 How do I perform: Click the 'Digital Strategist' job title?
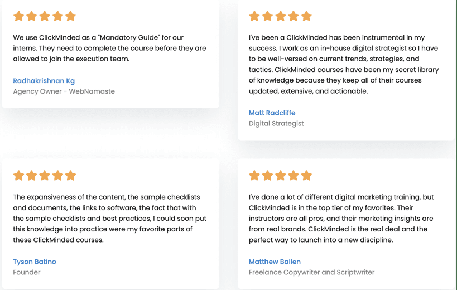pos(276,123)
